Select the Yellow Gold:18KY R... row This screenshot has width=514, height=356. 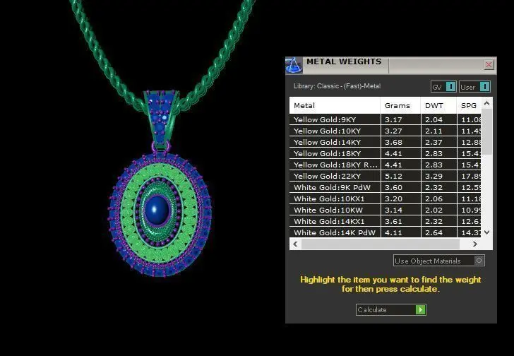[x=385, y=165]
